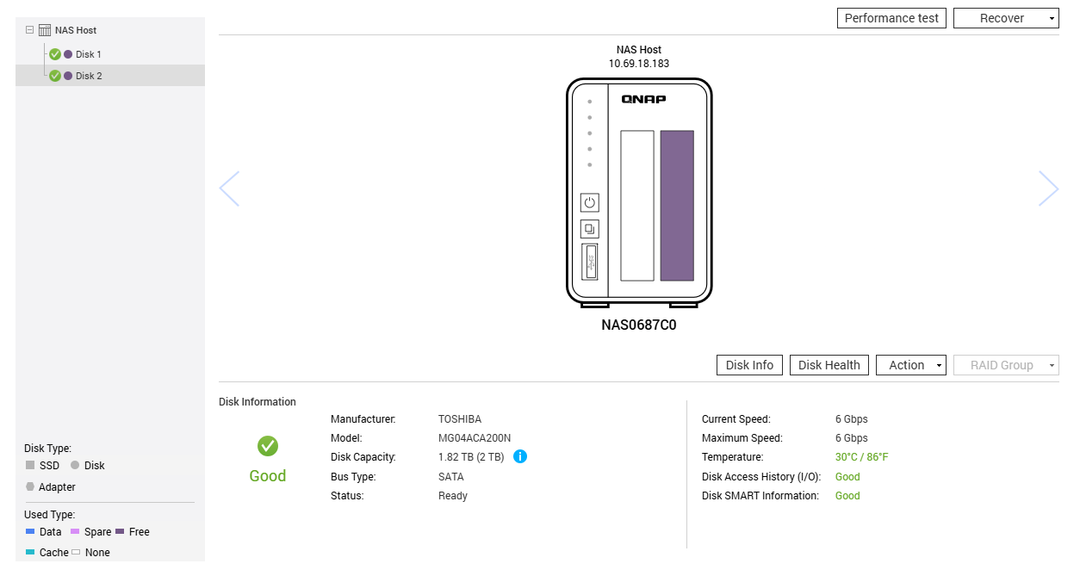The image size is (1080, 576).
Task: Click the one-touch copy icon on NAS
Action: click(589, 229)
